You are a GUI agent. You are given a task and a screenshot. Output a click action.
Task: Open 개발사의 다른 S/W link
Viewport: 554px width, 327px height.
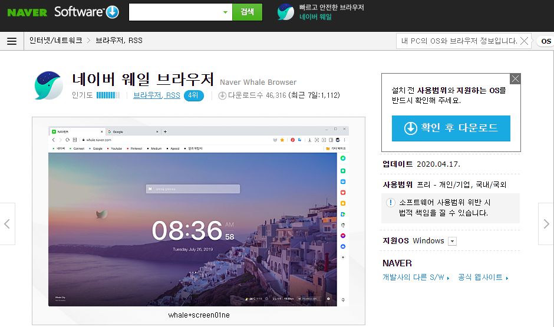click(415, 278)
